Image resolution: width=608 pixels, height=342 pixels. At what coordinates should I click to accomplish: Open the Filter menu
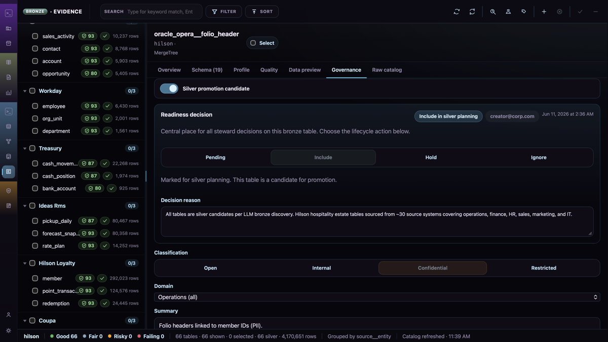(x=223, y=12)
